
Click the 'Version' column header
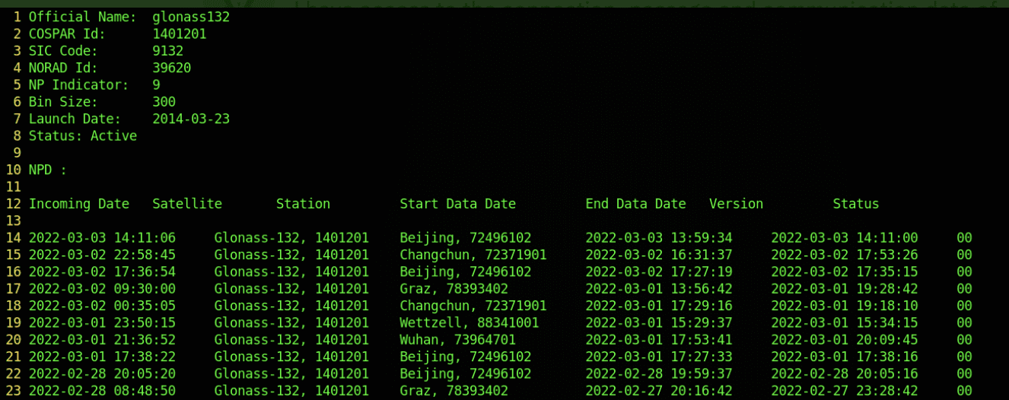tap(736, 204)
